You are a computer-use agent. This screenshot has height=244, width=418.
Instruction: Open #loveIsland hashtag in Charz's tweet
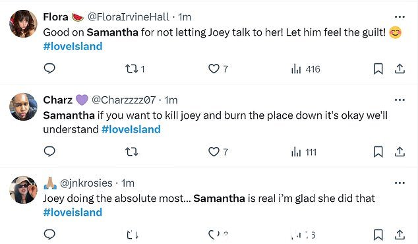tap(131, 129)
